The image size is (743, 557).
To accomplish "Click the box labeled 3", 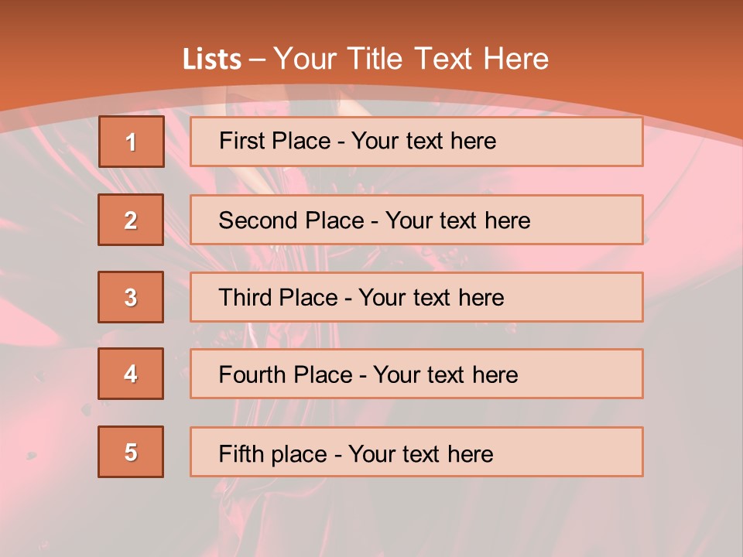I will (x=131, y=297).
